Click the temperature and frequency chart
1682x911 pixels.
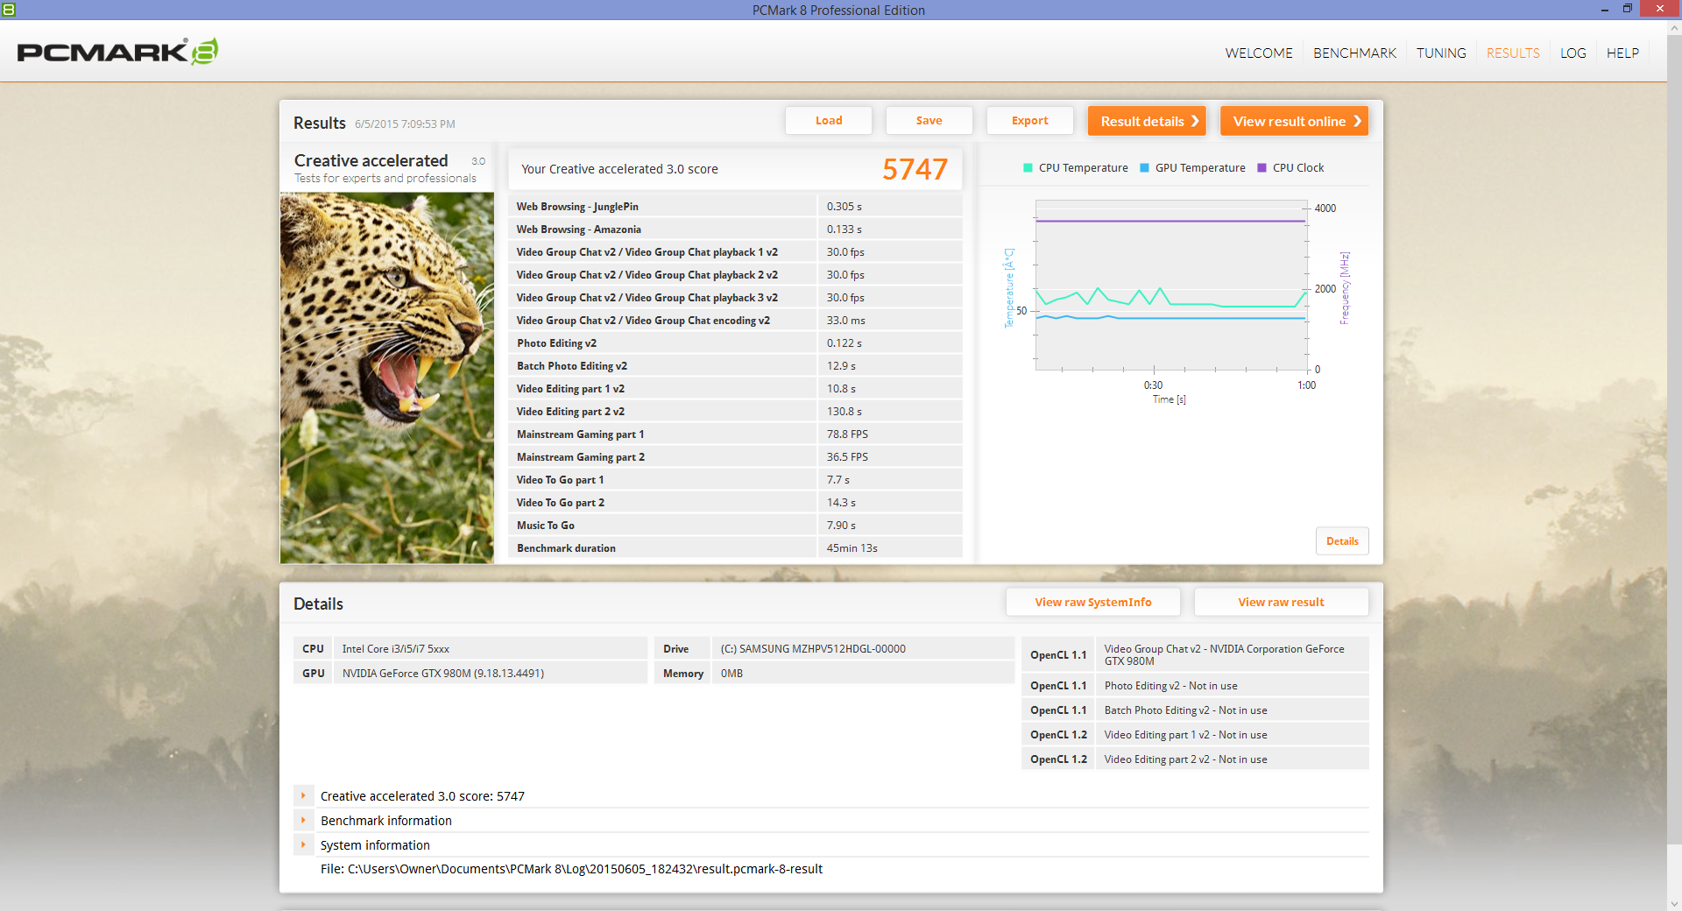(1171, 286)
